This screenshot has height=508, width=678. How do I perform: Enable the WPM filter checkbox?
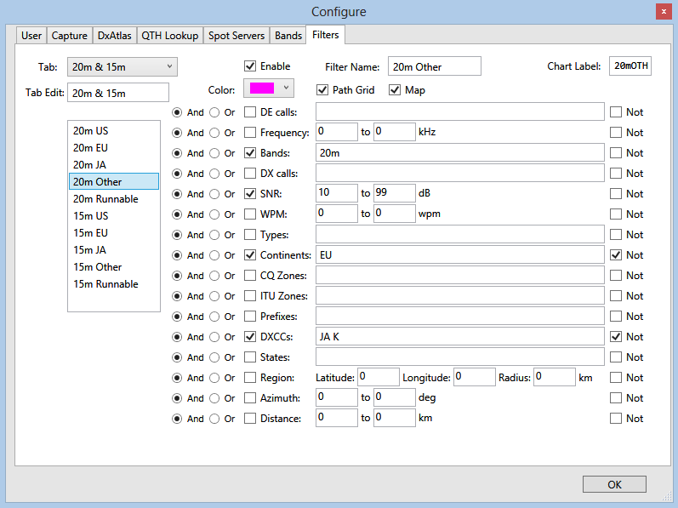tap(250, 214)
